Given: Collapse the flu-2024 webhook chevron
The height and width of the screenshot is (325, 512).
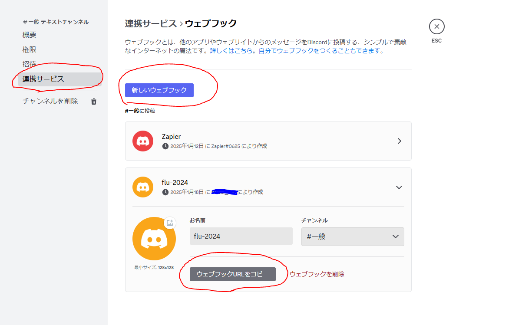Looking at the screenshot, I should click(399, 187).
